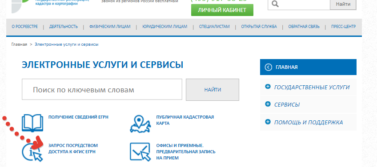Open ПУБЛИЧНАЯ КАДАСТРОВАЯ КАРТА link

pyautogui.click(x=185, y=120)
